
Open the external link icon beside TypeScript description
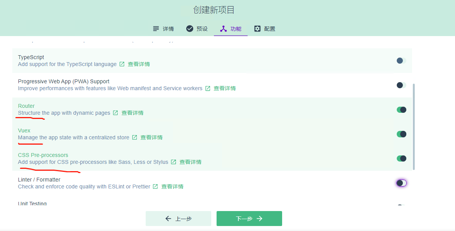(122, 64)
